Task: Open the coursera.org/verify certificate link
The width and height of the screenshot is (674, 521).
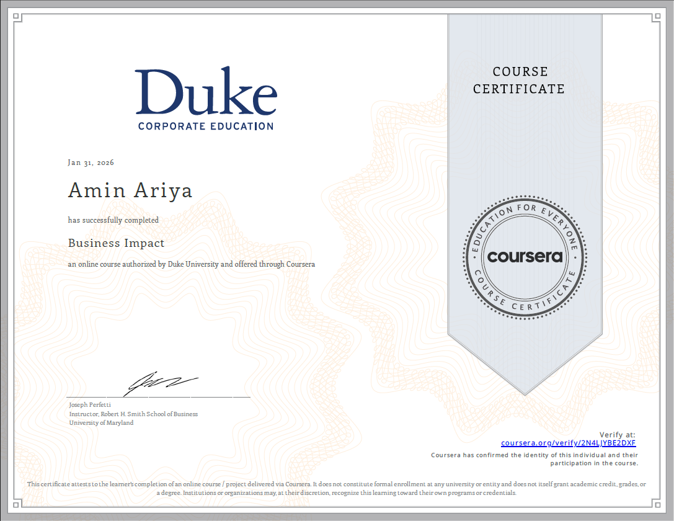Action: click(x=568, y=443)
